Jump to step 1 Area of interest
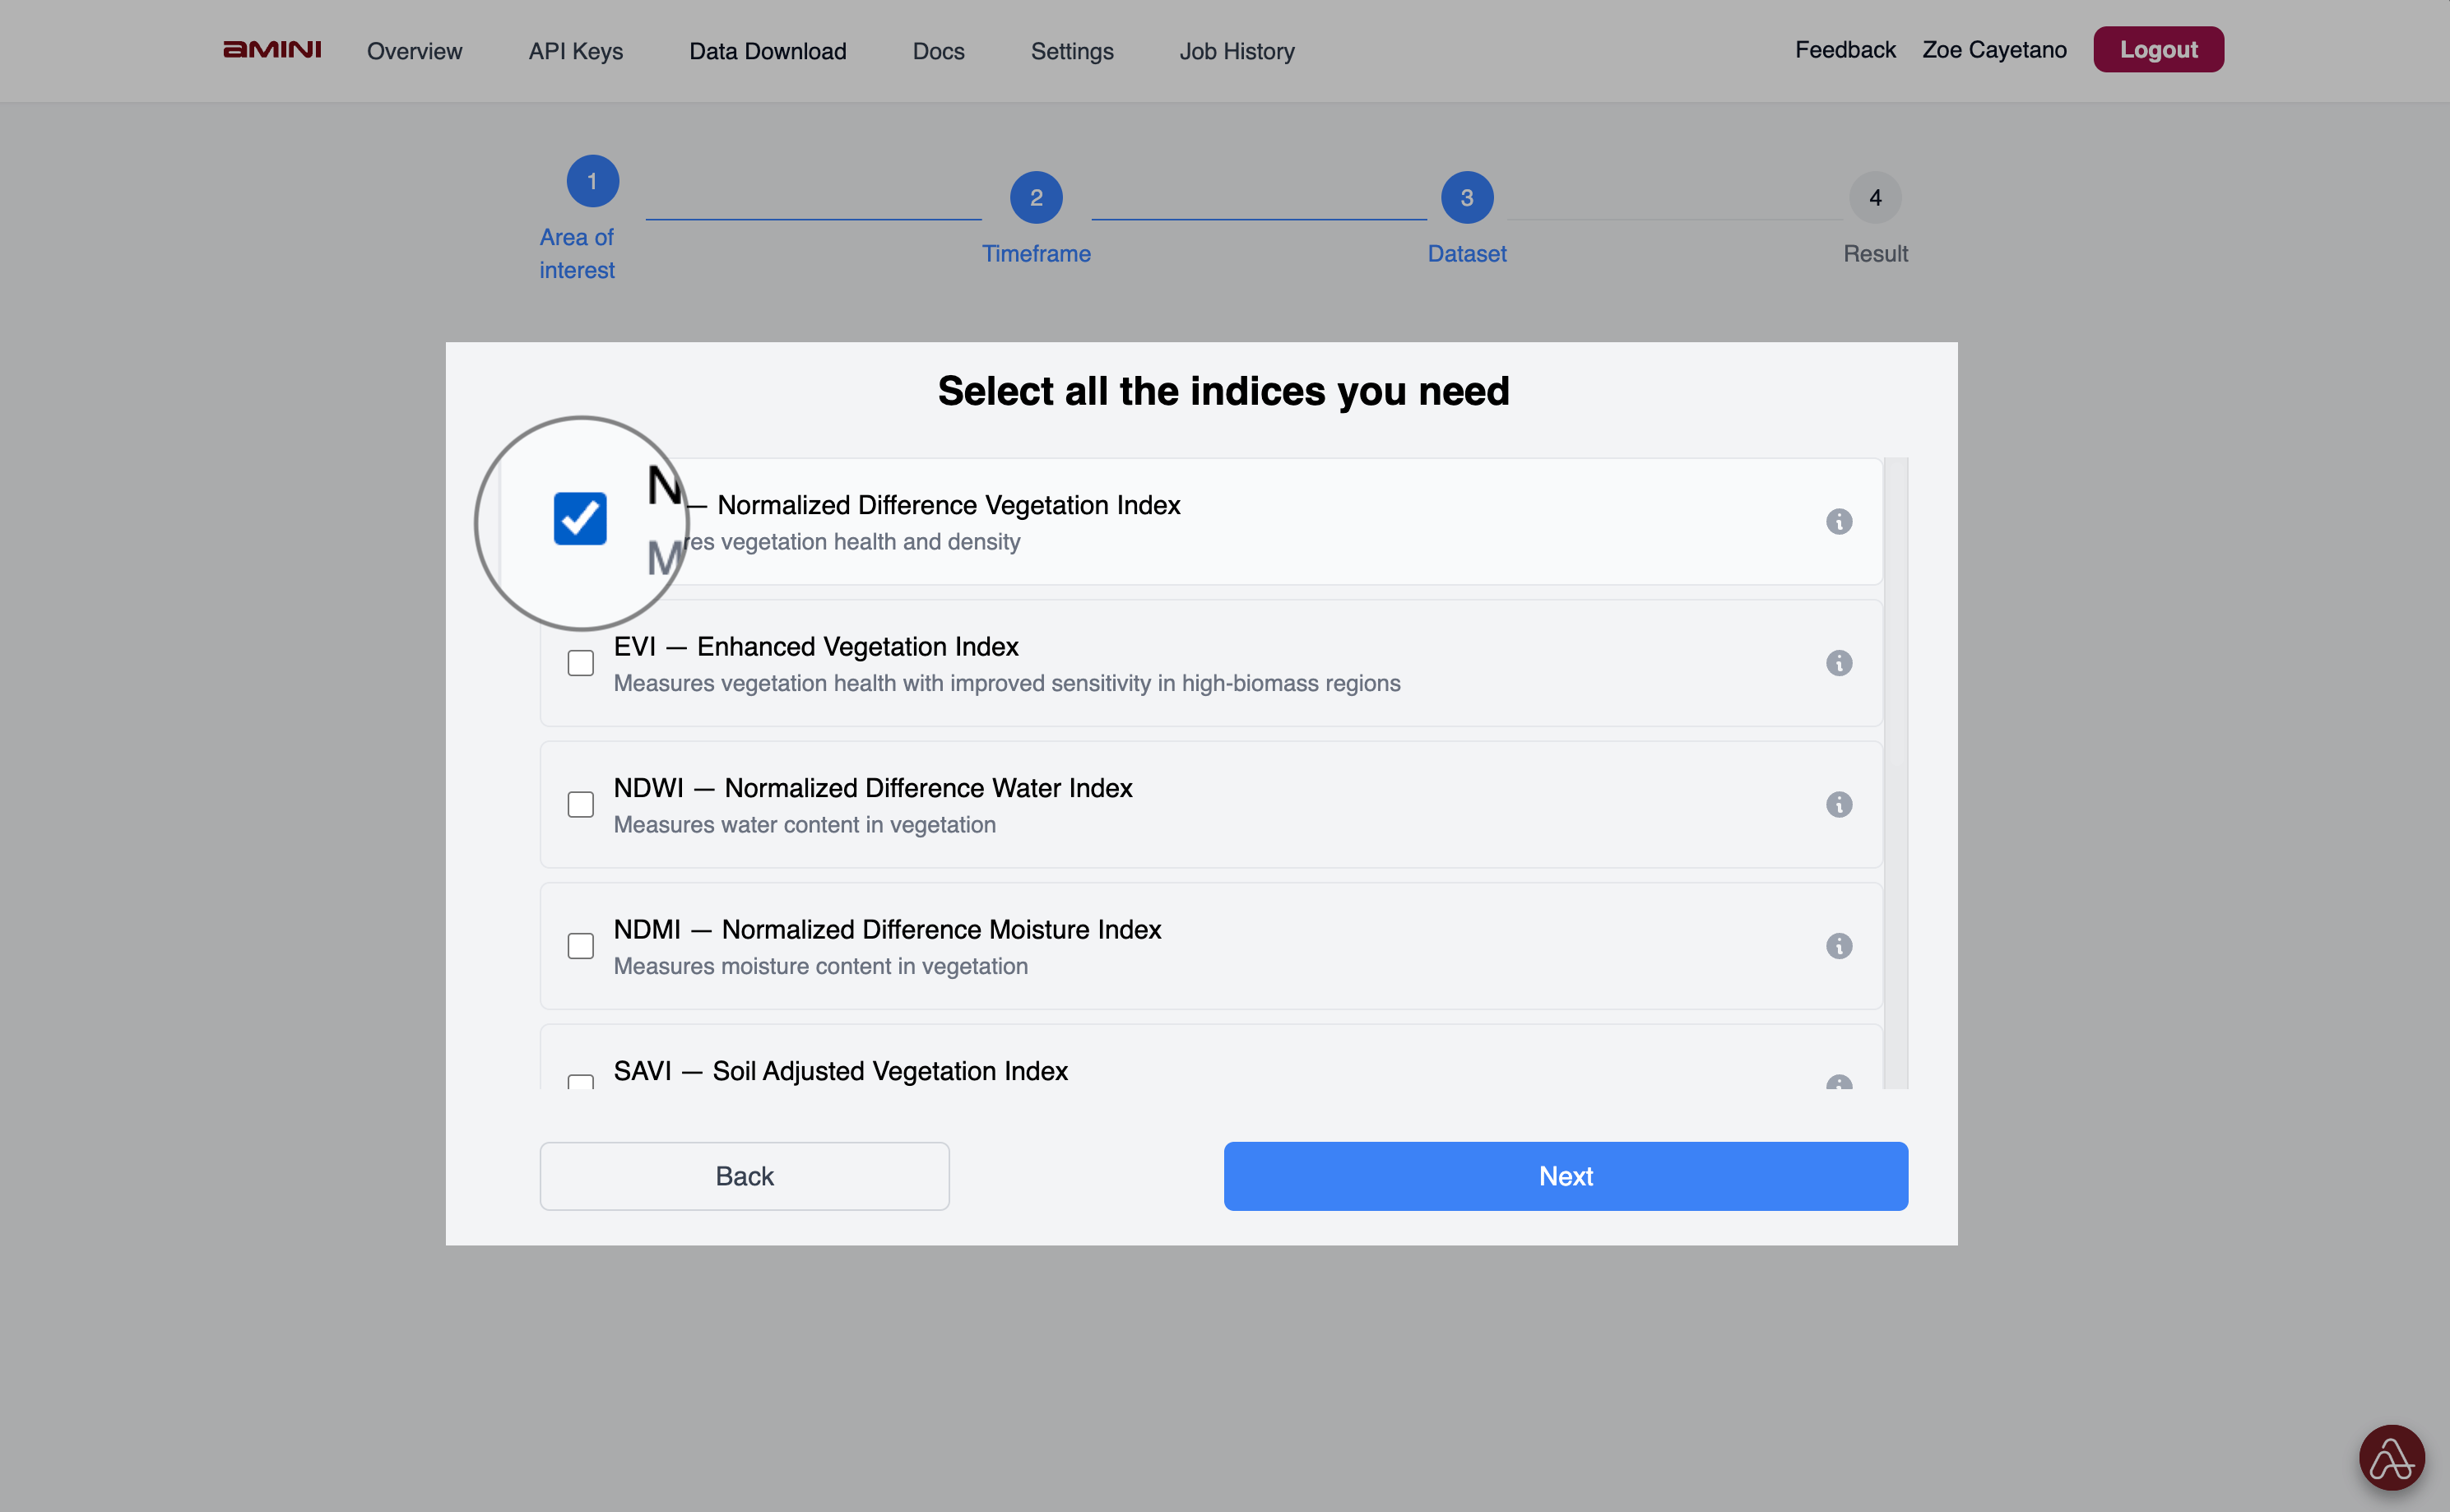Viewport: 2450px width, 1512px height. [592, 181]
